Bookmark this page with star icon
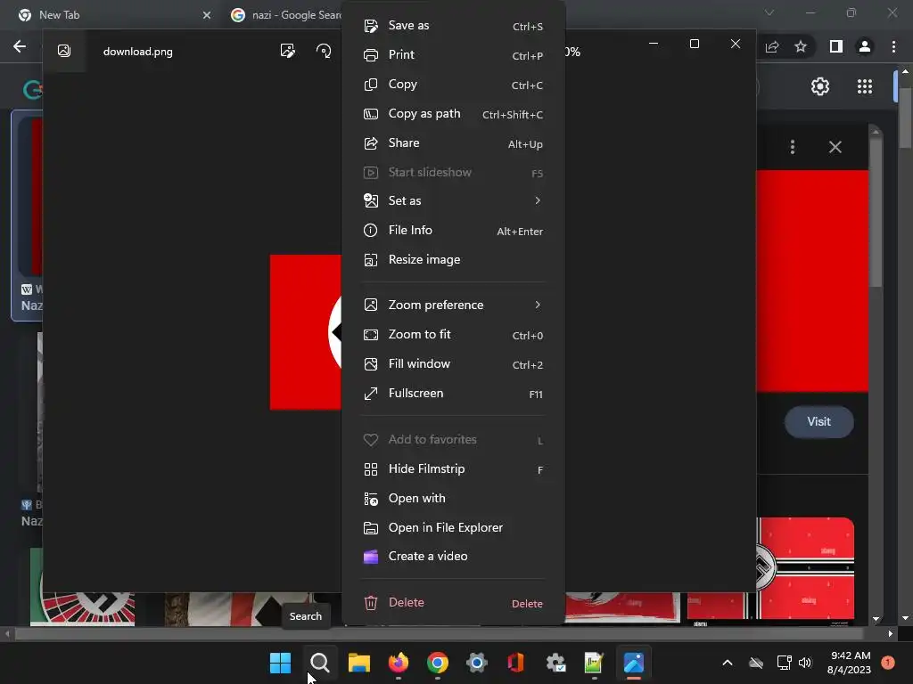 [801, 46]
